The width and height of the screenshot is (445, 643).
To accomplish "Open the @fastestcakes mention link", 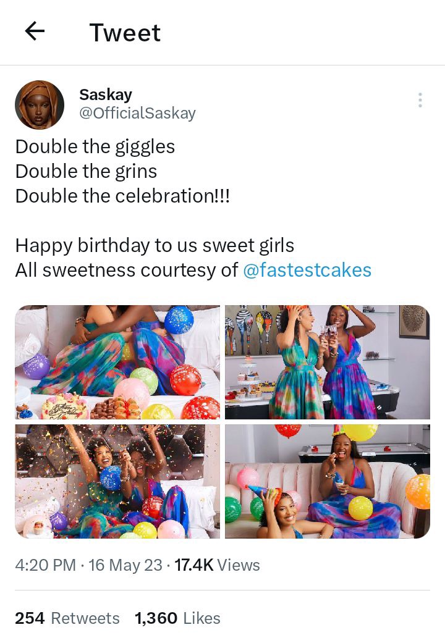I will pos(307,270).
